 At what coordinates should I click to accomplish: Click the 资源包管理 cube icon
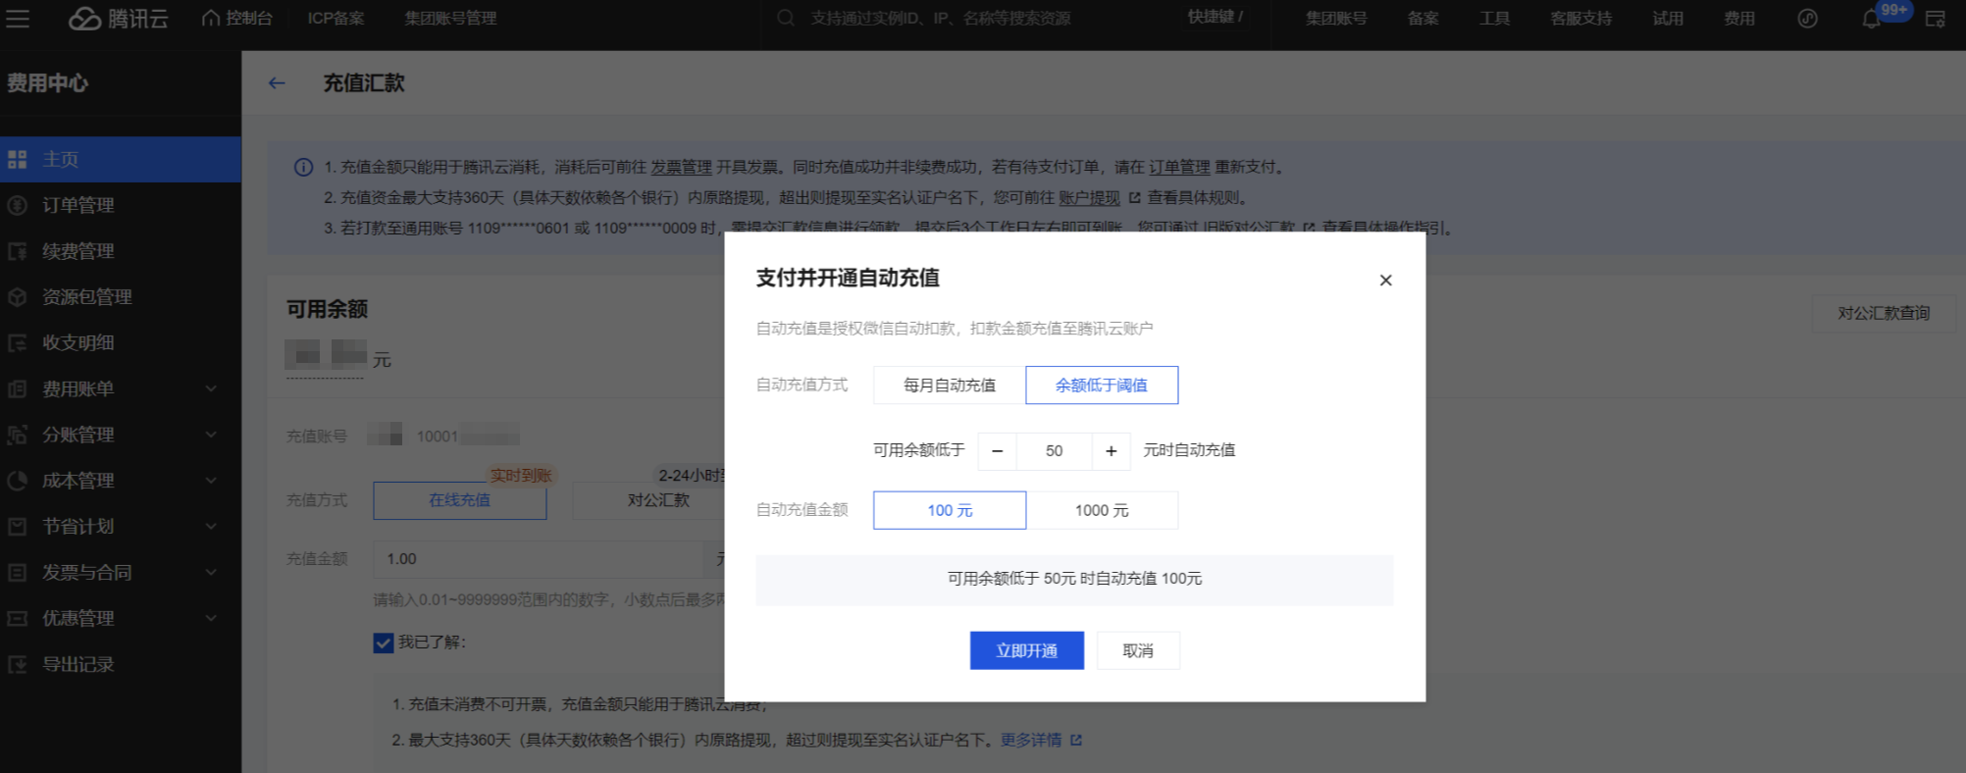coord(17,297)
